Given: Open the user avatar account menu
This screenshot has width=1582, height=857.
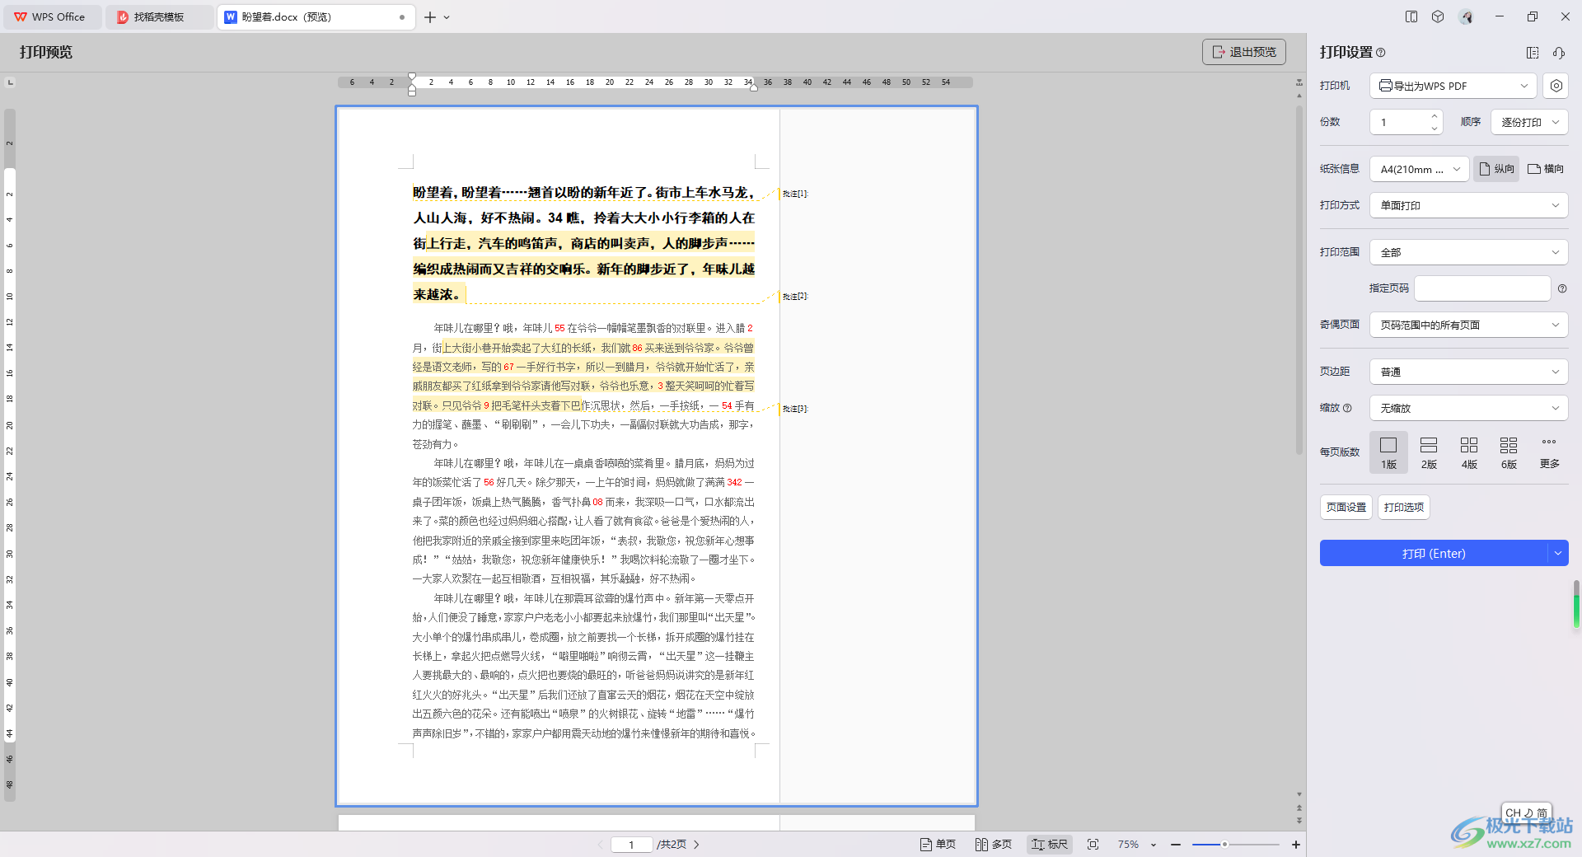Looking at the screenshot, I should (x=1466, y=16).
